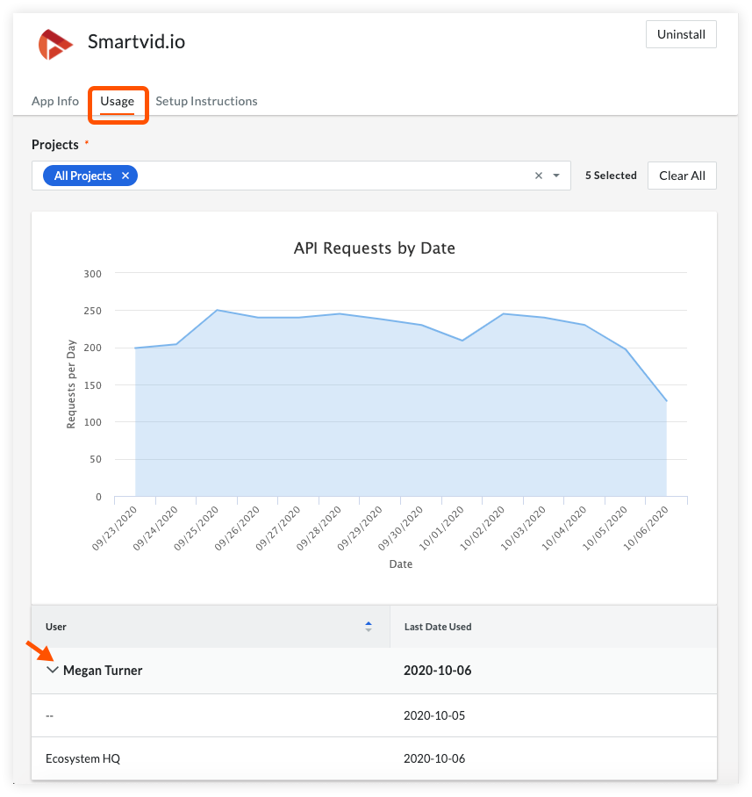The width and height of the screenshot is (752, 797).
Task: Click the All Projects chip label
Action: [x=82, y=176]
